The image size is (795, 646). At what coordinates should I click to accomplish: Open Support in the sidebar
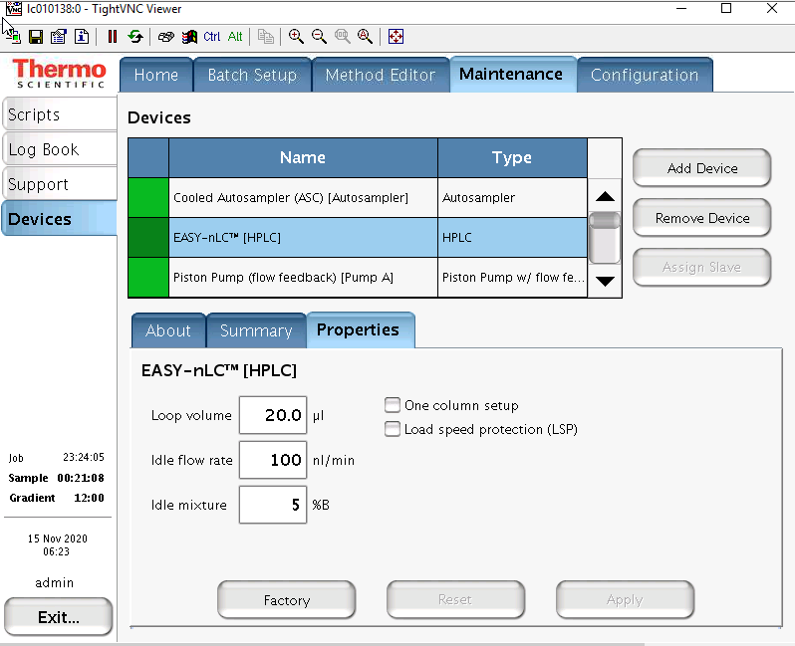[59, 184]
